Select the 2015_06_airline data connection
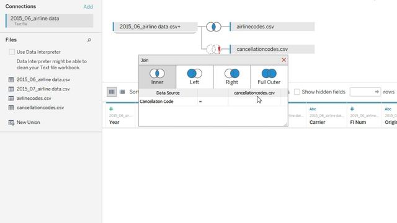 tap(50, 20)
